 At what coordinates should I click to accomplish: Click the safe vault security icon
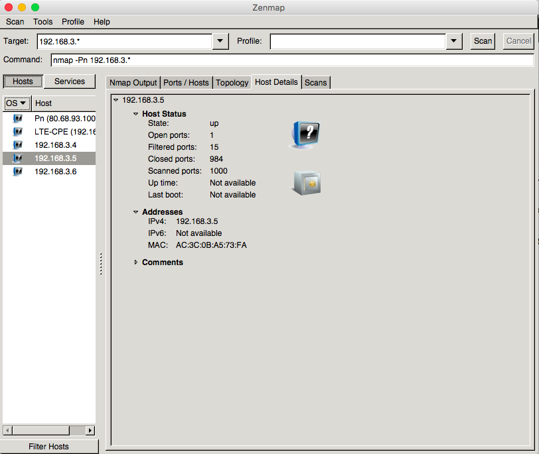point(306,183)
